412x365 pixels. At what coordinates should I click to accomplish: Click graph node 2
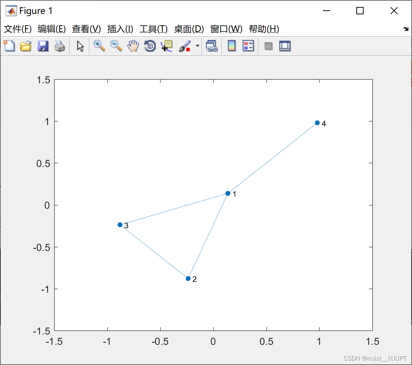188,278
